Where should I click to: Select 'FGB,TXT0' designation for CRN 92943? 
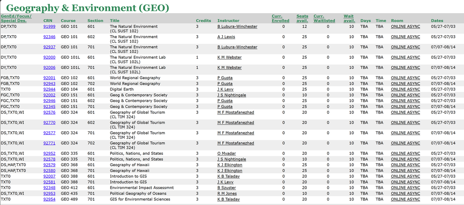[x=10, y=84]
